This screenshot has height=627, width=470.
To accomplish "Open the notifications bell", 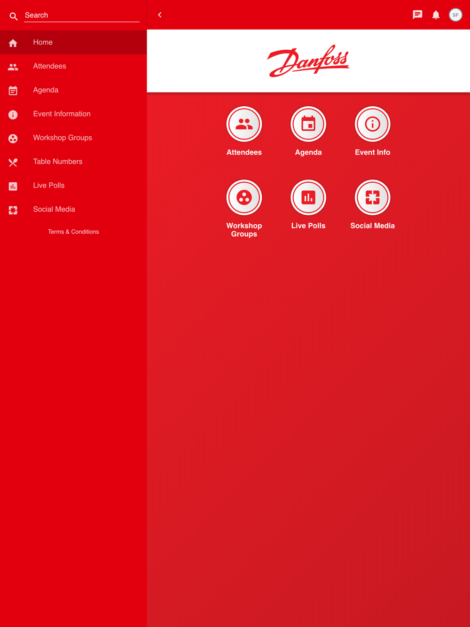I will click(x=436, y=15).
